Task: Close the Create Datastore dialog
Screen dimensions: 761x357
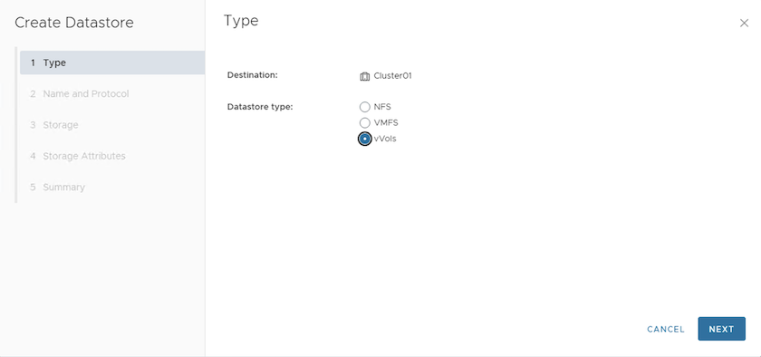Action: (x=744, y=23)
